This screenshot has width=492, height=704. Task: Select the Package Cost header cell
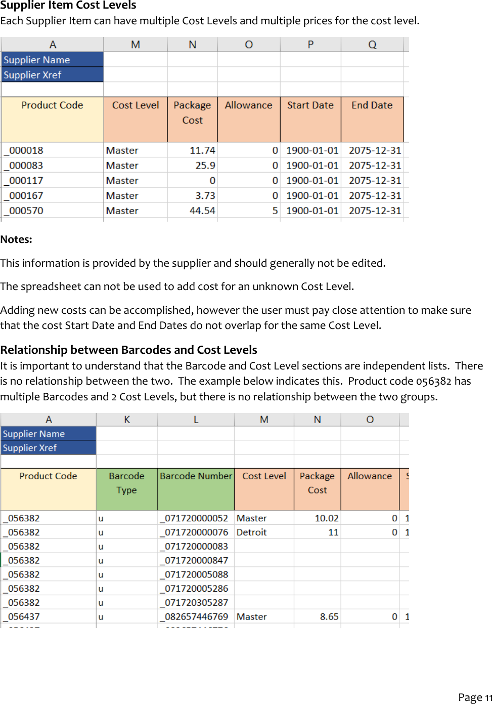point(192,112)
